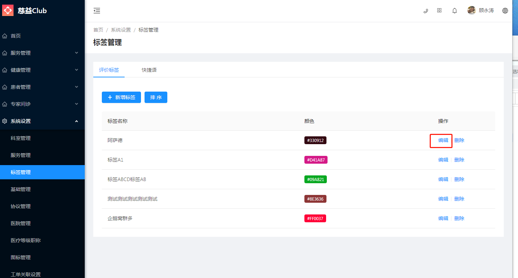Delete the 阿萨德 tag
Image resolution: width=518 pixels, height=278 pixels.
point(459,140)
